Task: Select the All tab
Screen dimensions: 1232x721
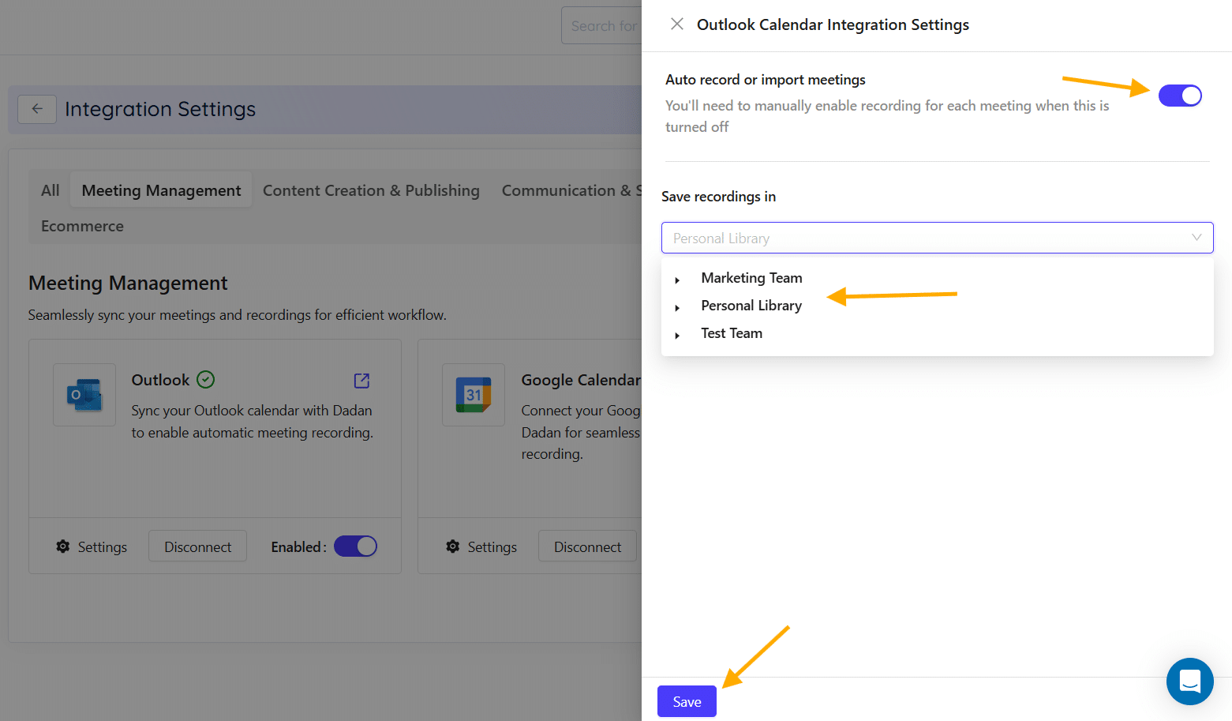Action: [x=49, y=190]
